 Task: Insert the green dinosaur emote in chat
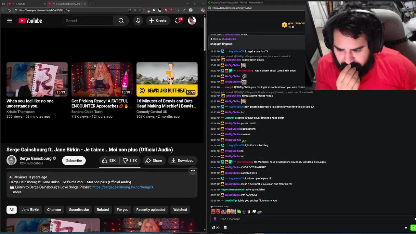(239, 212)
